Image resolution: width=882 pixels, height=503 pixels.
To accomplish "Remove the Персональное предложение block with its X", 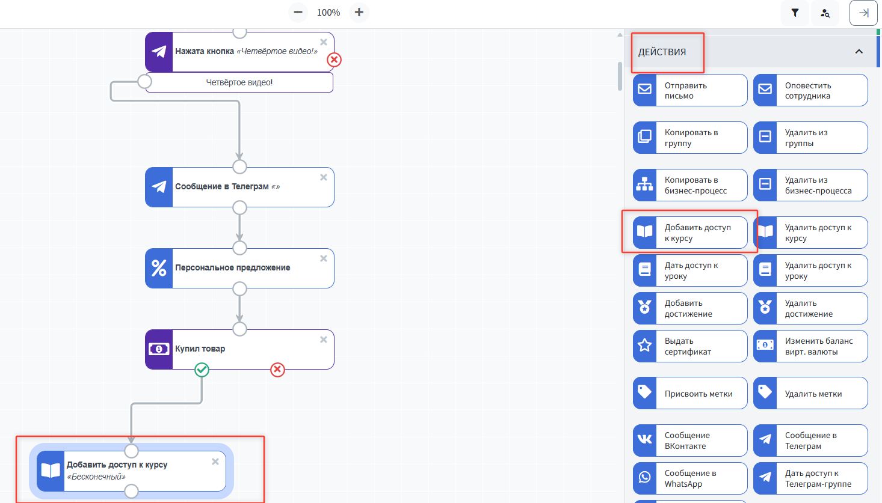I will [x=324, y=258].
